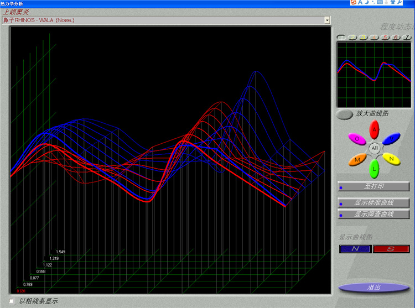Open the 鼻子 RHINOS dropdown arrow

327,20
